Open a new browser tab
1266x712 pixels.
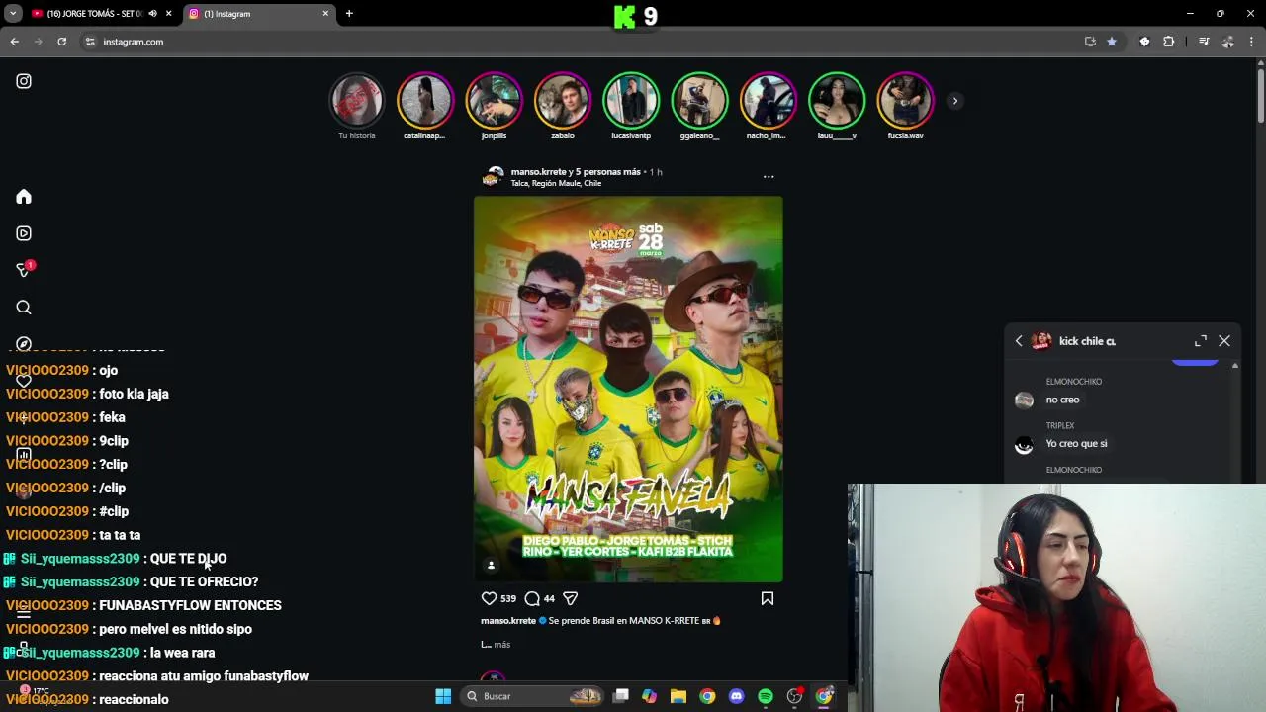pos(349,14)
